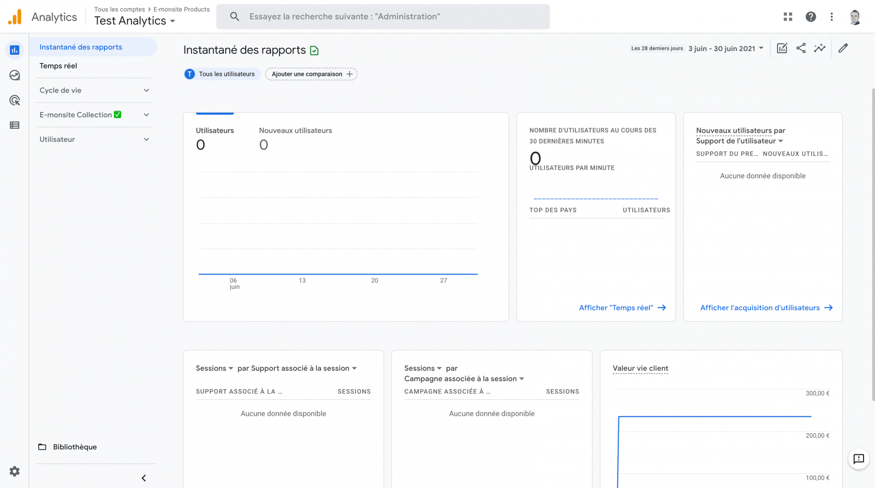Image resolution: width=875 pixels, height=488 pixels.
Task: Click the Google Analytics logo
Action: 15,17
